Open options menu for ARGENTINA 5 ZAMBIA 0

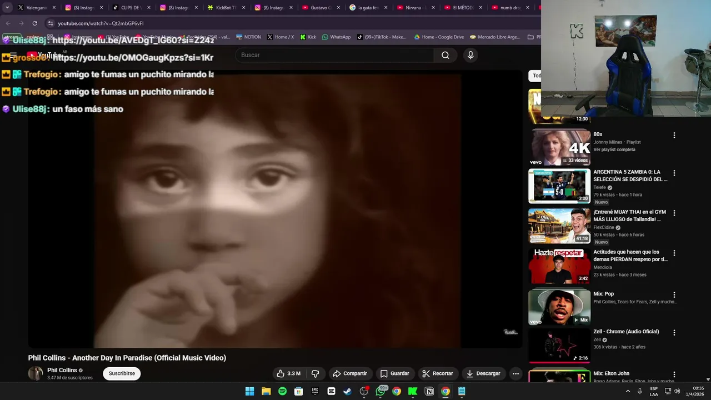click(x=674, y=173)
